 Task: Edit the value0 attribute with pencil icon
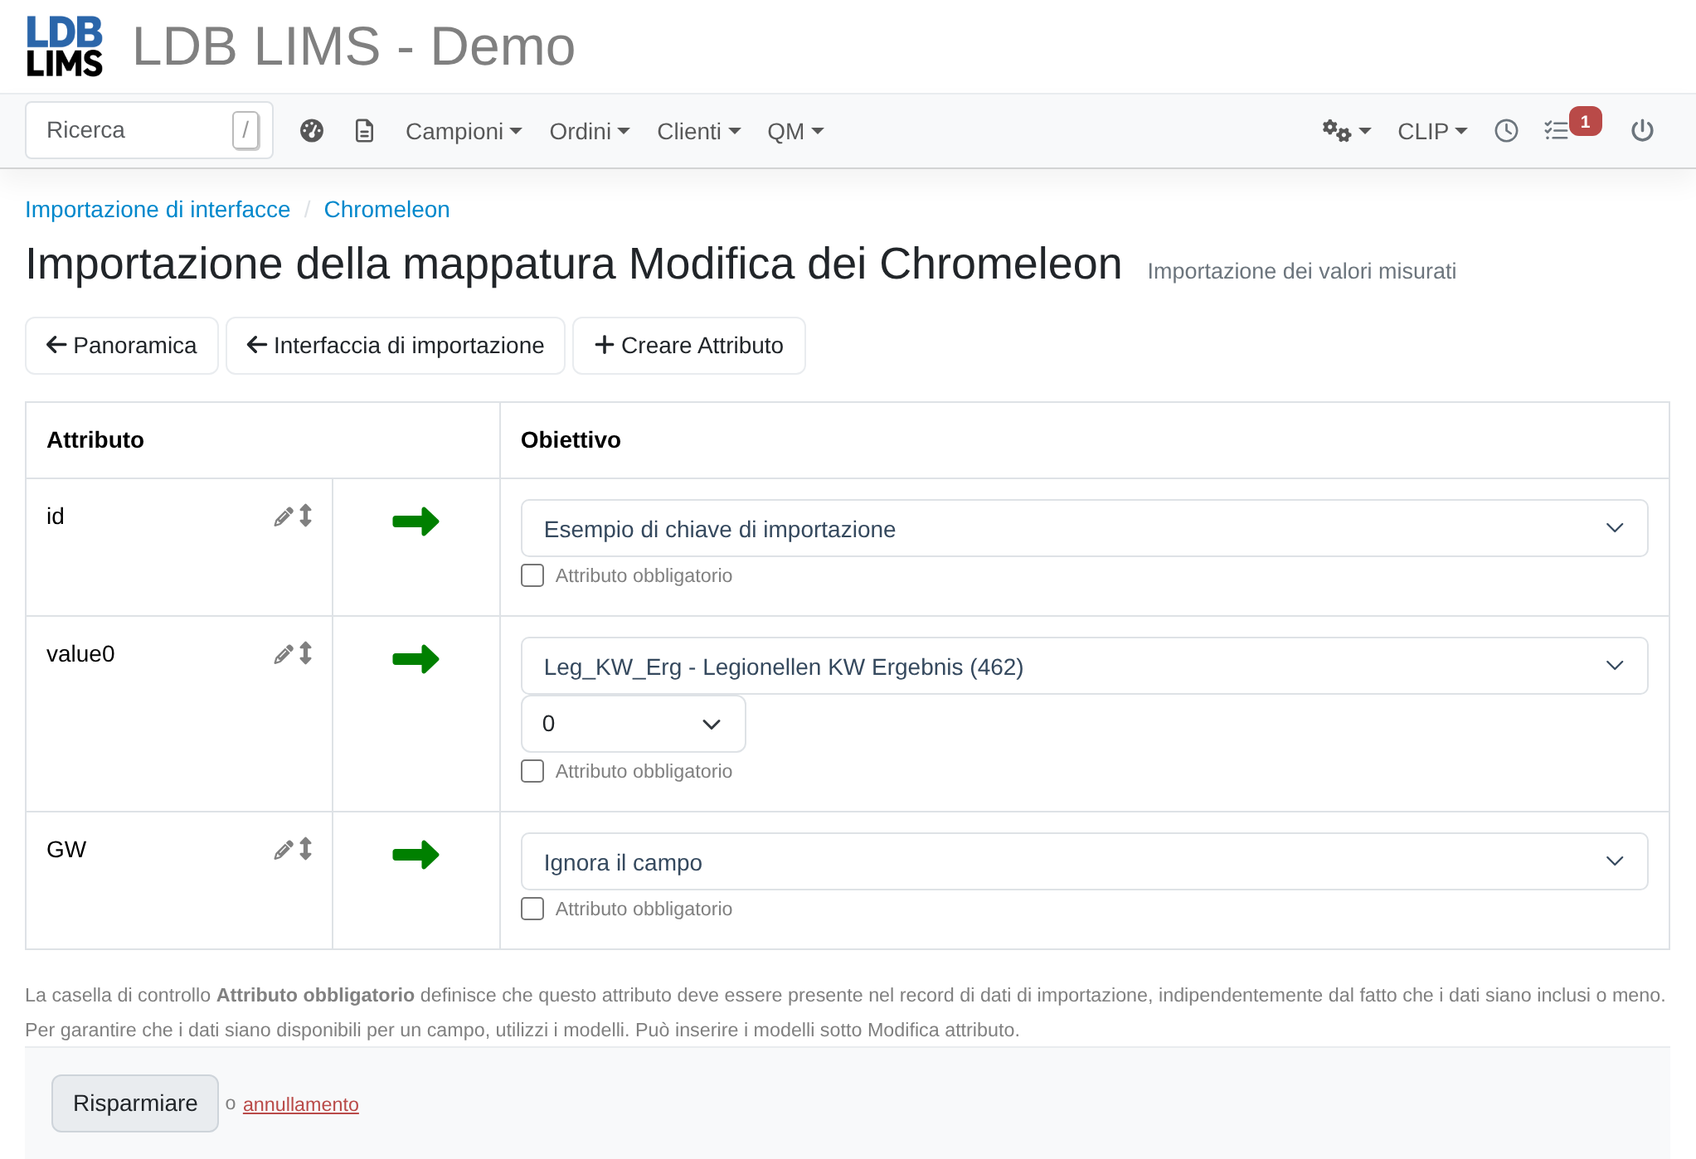point(284,654)
